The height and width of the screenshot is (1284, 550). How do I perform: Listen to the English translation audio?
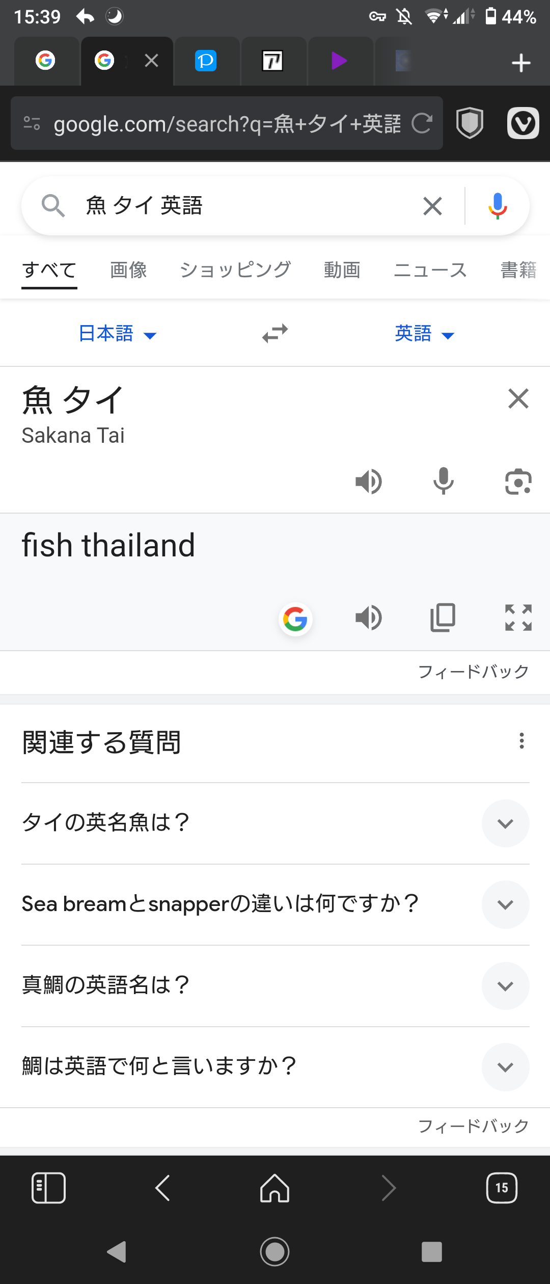click(369, 618)
